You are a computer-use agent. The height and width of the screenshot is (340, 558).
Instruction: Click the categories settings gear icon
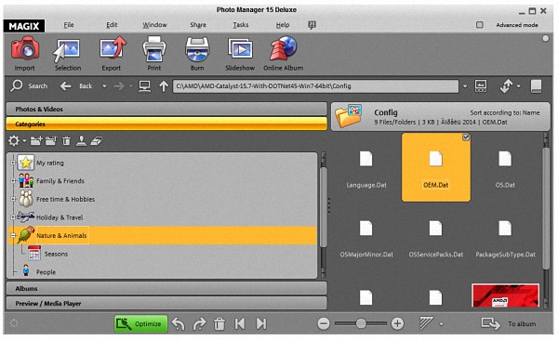(x=14, y=141)
